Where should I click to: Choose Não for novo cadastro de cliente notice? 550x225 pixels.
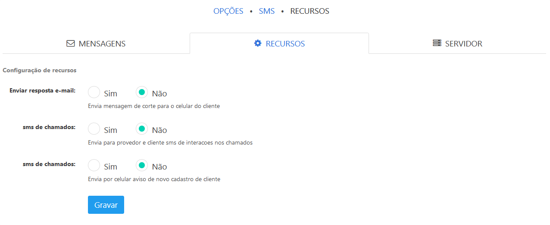pos(142,166)
